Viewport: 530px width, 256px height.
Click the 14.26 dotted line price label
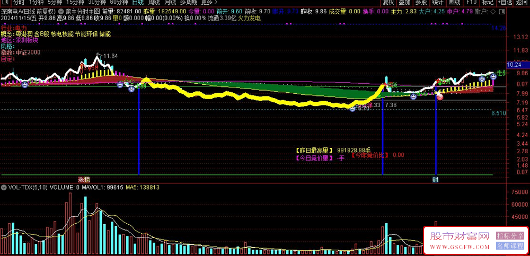(499, 28)
